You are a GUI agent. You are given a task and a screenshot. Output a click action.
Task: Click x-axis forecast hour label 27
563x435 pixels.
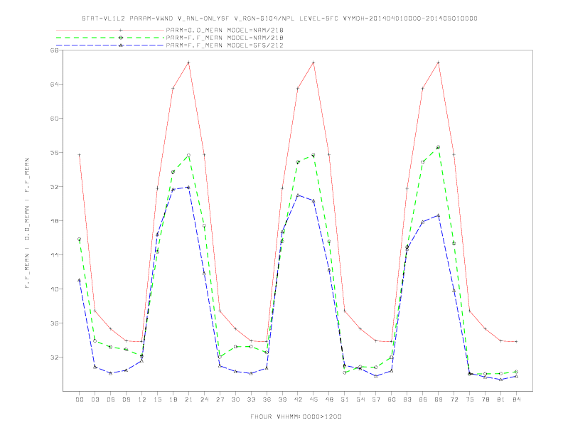220,399
